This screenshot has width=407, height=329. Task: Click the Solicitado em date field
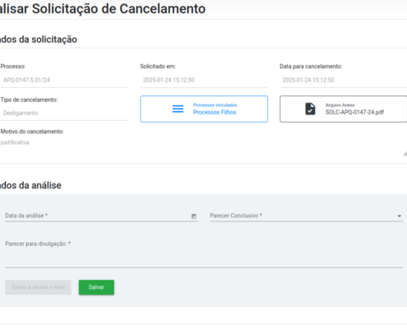click(x=204, y=81)
